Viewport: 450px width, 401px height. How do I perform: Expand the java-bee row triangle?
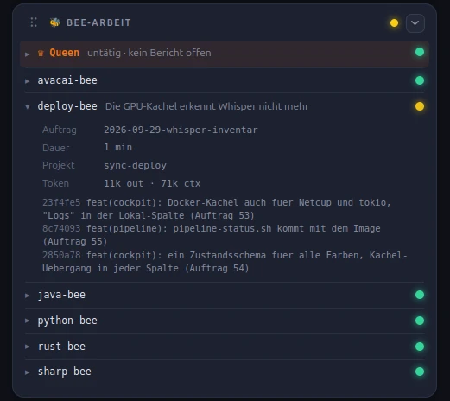click(x=27, y=296)
